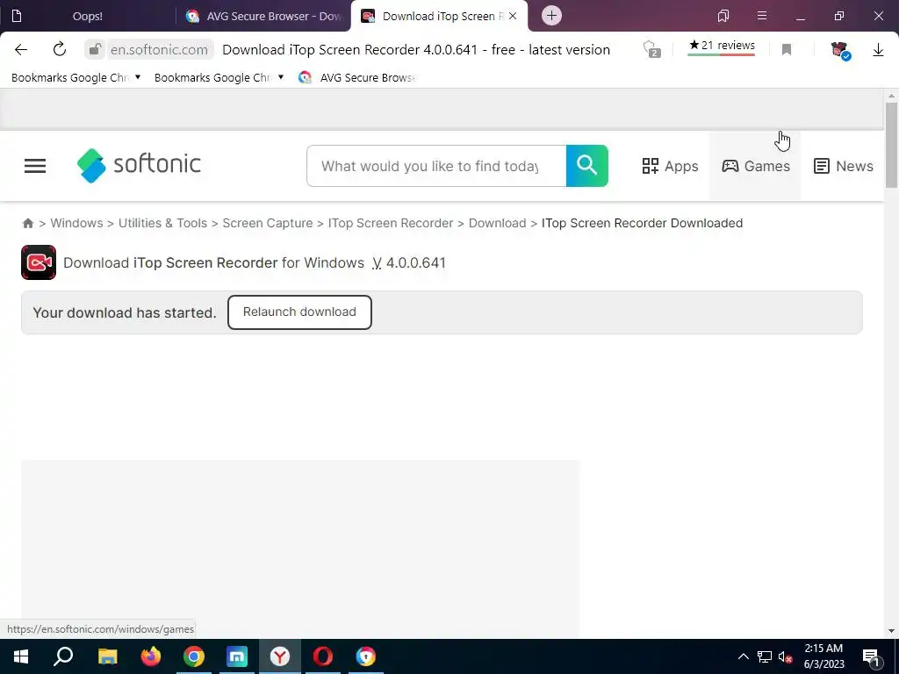Launch Firefox from the taskbar
The height and width of the screenshot is (674, 899).
tap(151, 656)
